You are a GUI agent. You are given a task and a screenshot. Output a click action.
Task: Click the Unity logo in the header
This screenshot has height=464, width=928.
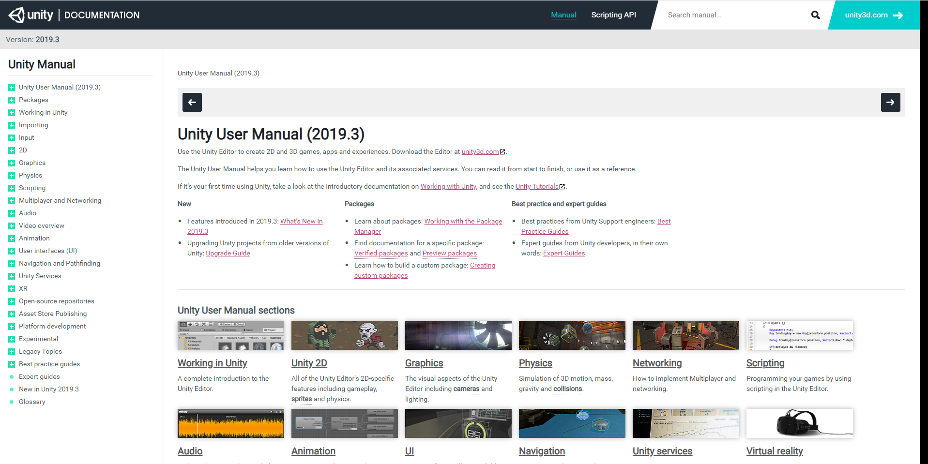(x=30, y=15)
